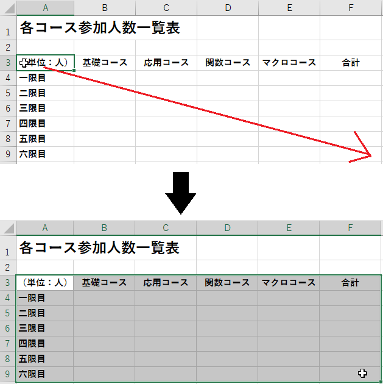
Task: Select 合計 cell in lower gray sheet
Action: (x=350, y=283)
